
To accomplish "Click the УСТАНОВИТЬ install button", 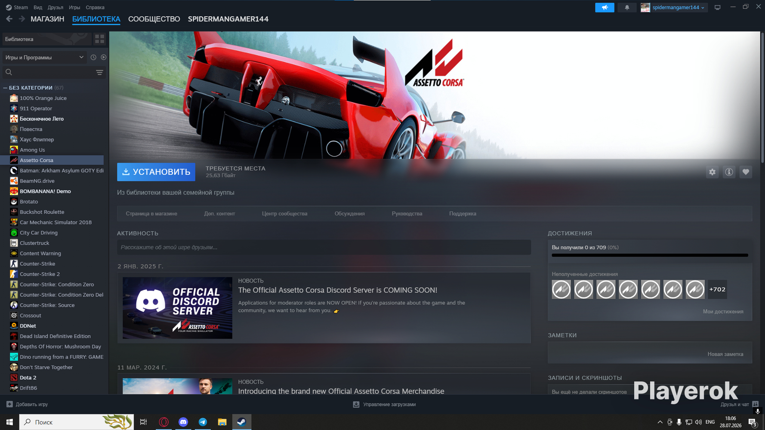I will 156,172.
